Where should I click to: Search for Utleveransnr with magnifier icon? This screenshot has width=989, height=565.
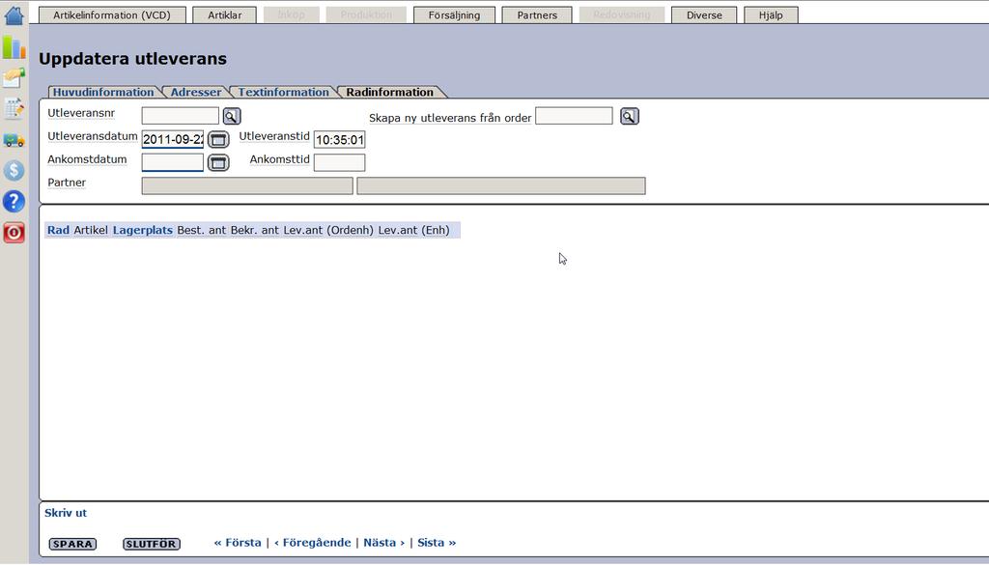[232, 116]
